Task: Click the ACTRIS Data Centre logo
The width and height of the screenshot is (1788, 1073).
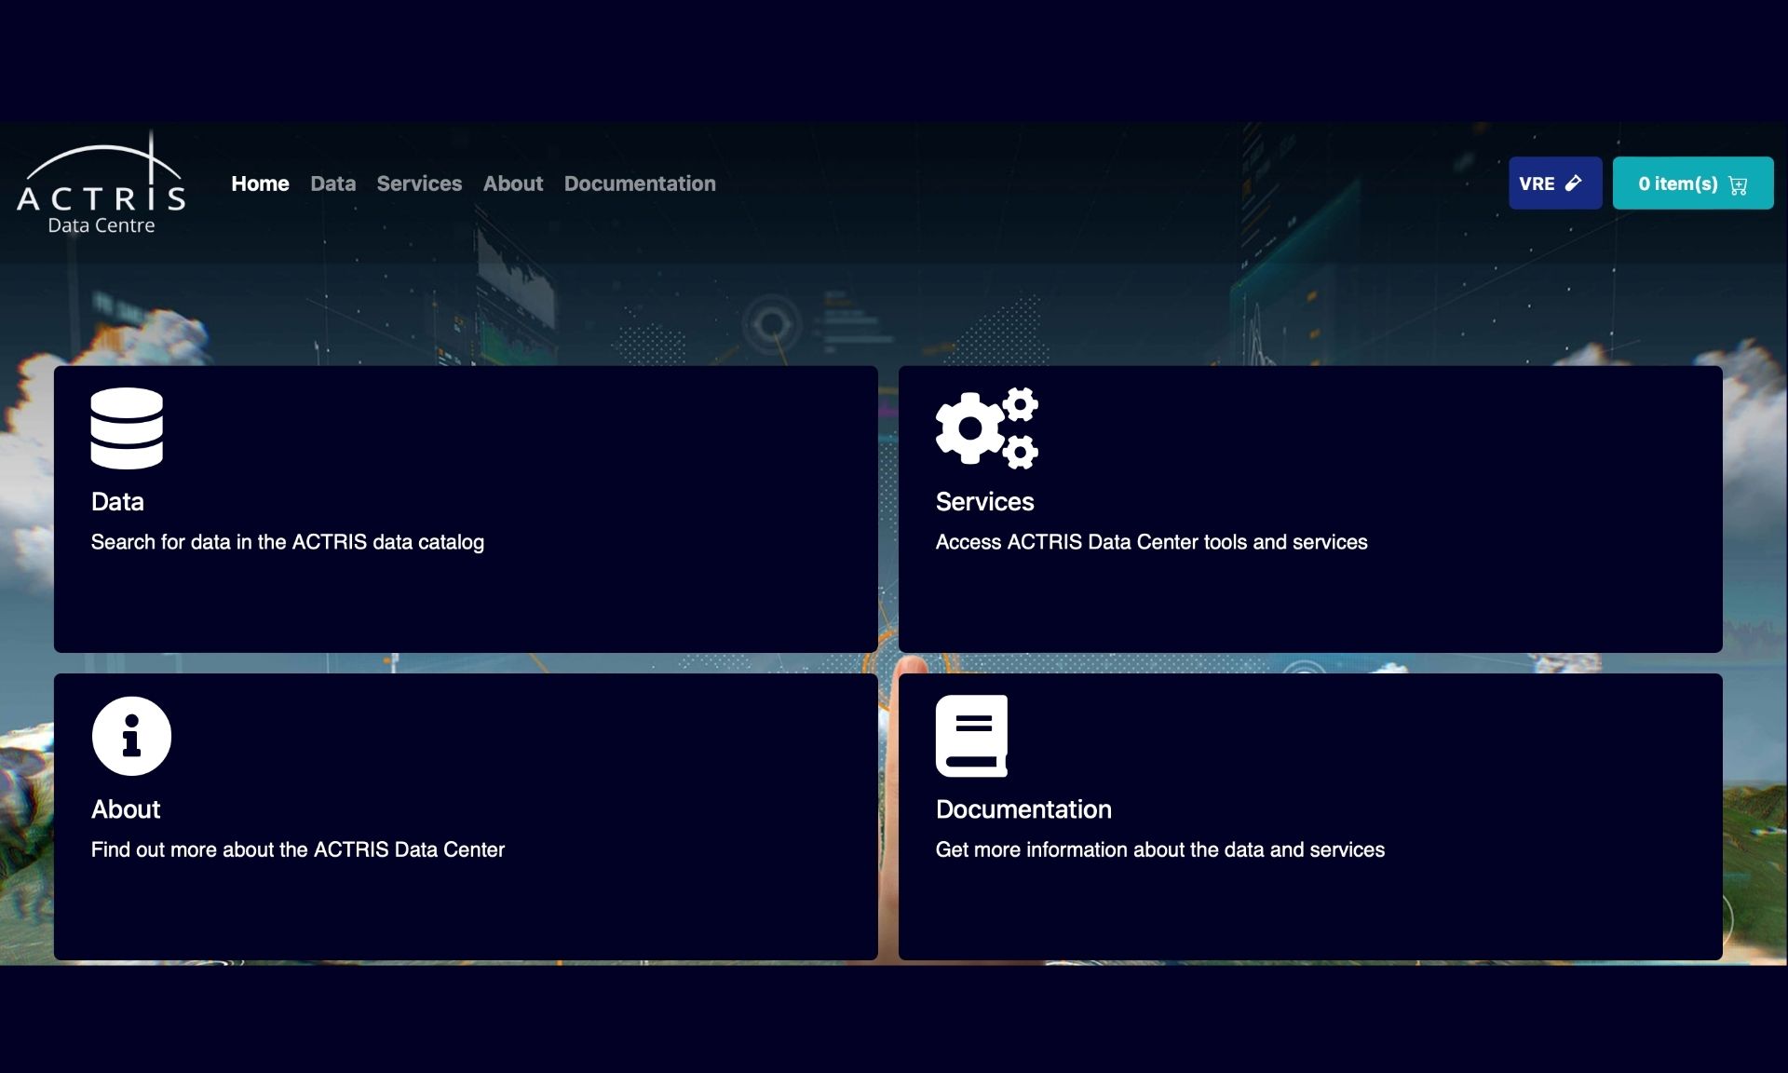Action: click(102, 183)
